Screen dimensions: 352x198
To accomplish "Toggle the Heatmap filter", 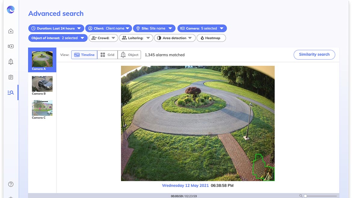I will [211, 38].
